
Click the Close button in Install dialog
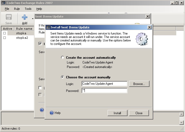139,113
